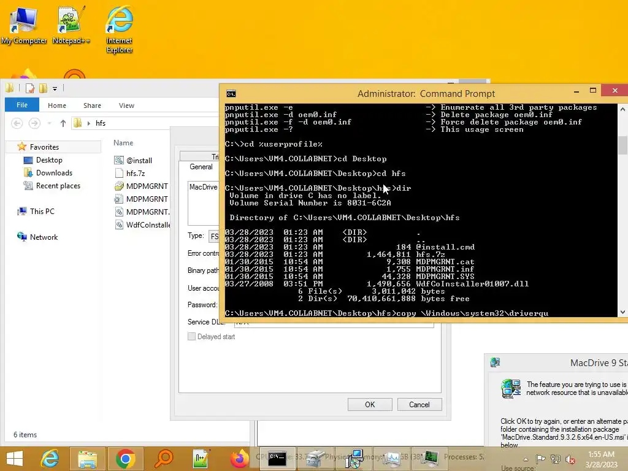Open Google Chrome from the taskbar

click(125, 459)
